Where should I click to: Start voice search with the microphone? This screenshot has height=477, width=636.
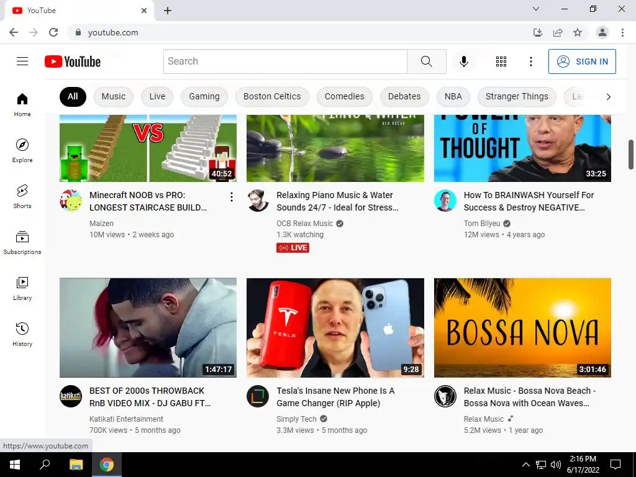coord(463,61)
